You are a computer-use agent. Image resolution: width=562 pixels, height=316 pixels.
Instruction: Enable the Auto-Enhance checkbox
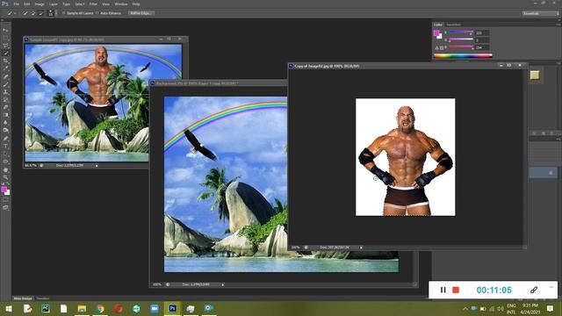point(97,13)
